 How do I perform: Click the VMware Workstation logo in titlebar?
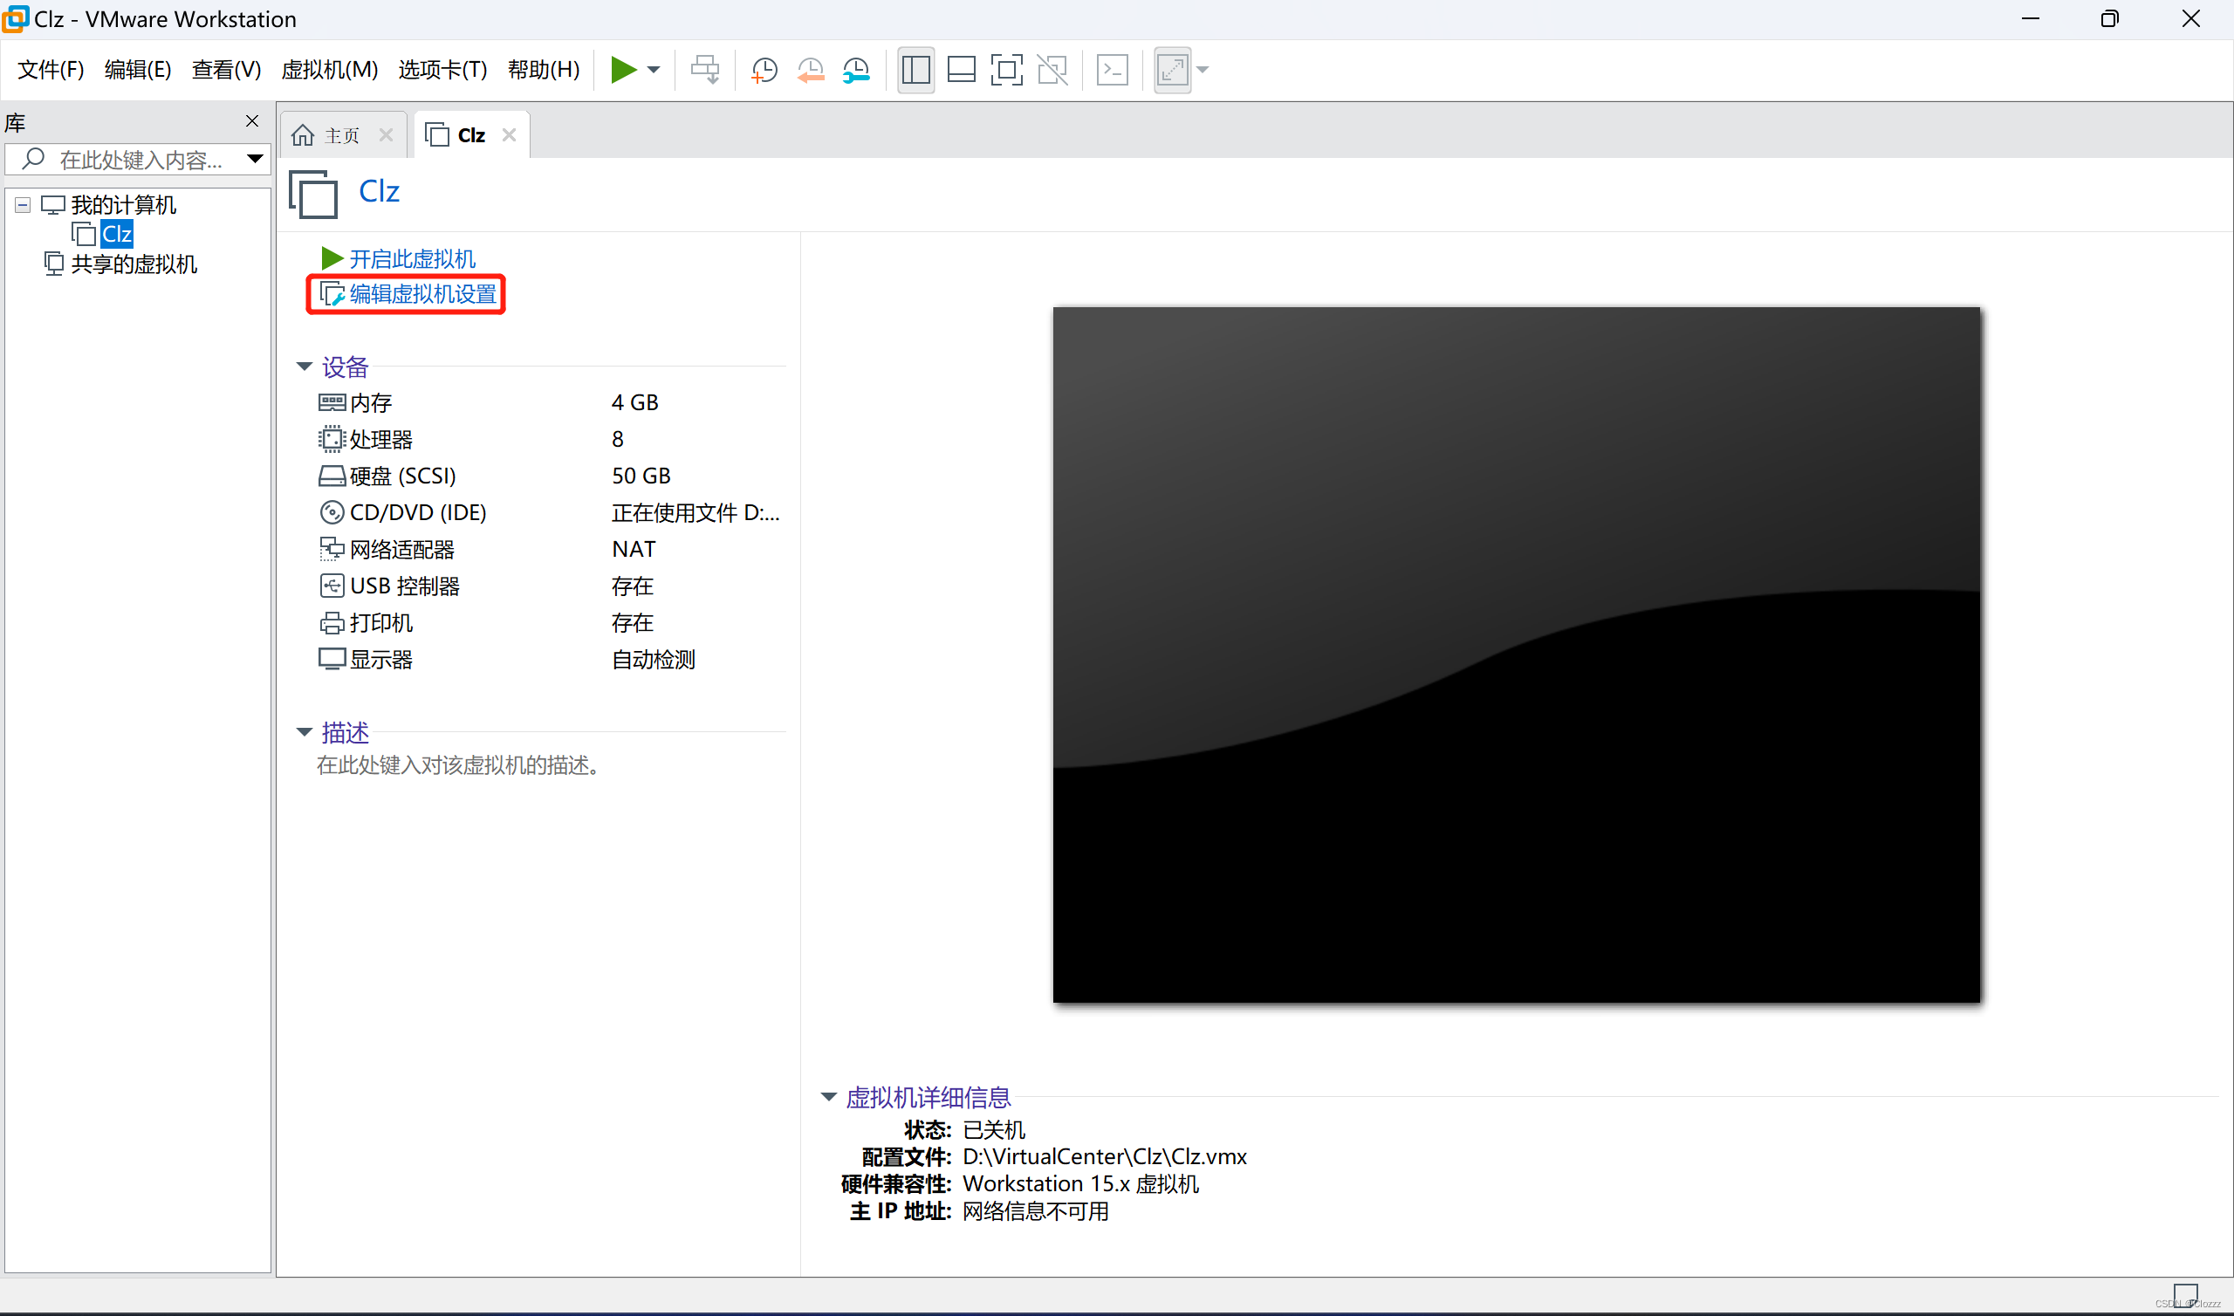click(x=16, y=18)
